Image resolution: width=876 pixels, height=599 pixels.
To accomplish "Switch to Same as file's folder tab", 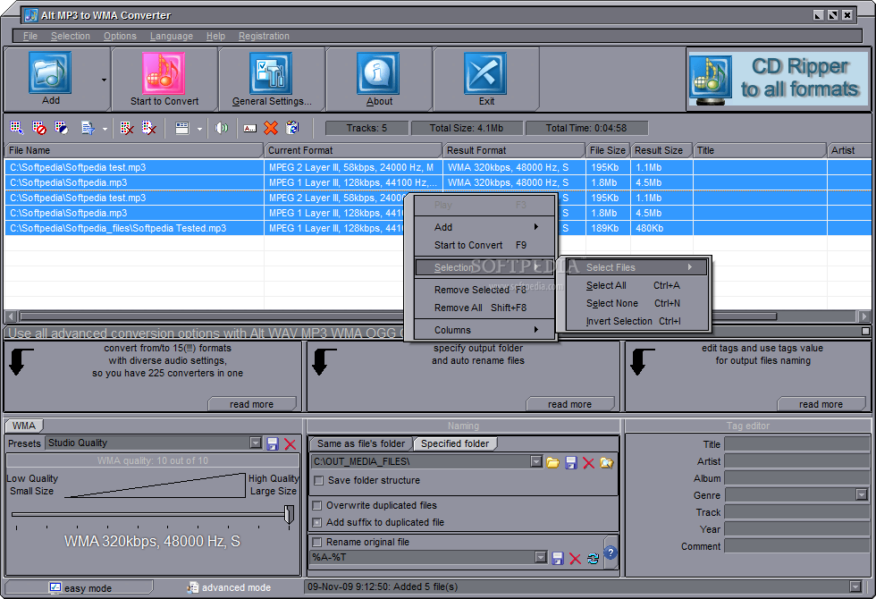I will 361,443.
